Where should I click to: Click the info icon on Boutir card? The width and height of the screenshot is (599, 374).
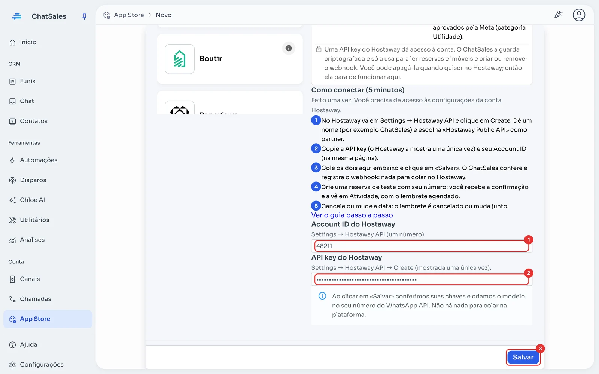tap(289, 48)
